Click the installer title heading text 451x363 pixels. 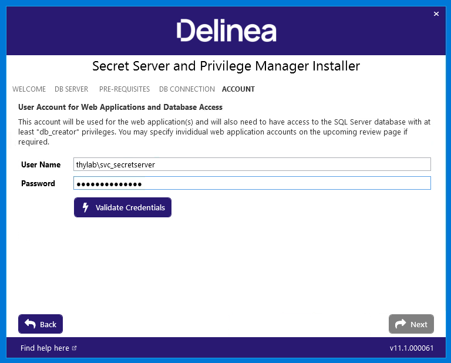point(226,66)
